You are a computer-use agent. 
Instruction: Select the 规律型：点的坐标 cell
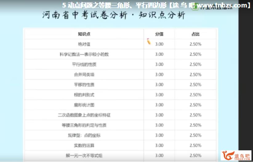click(84, 135)
